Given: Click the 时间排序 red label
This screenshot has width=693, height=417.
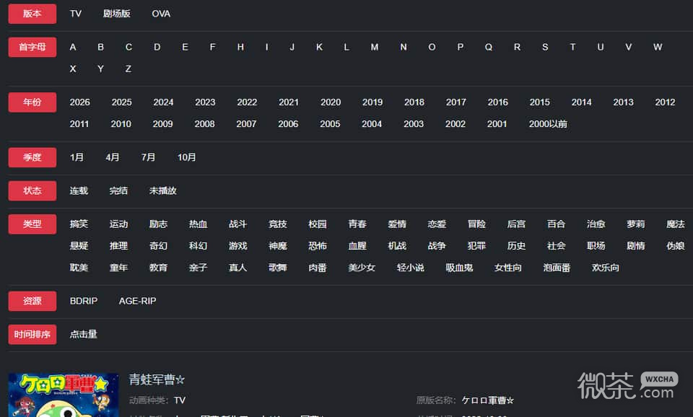Looking at the screenshot, I should pyautogui.click(x=32, y=335).
